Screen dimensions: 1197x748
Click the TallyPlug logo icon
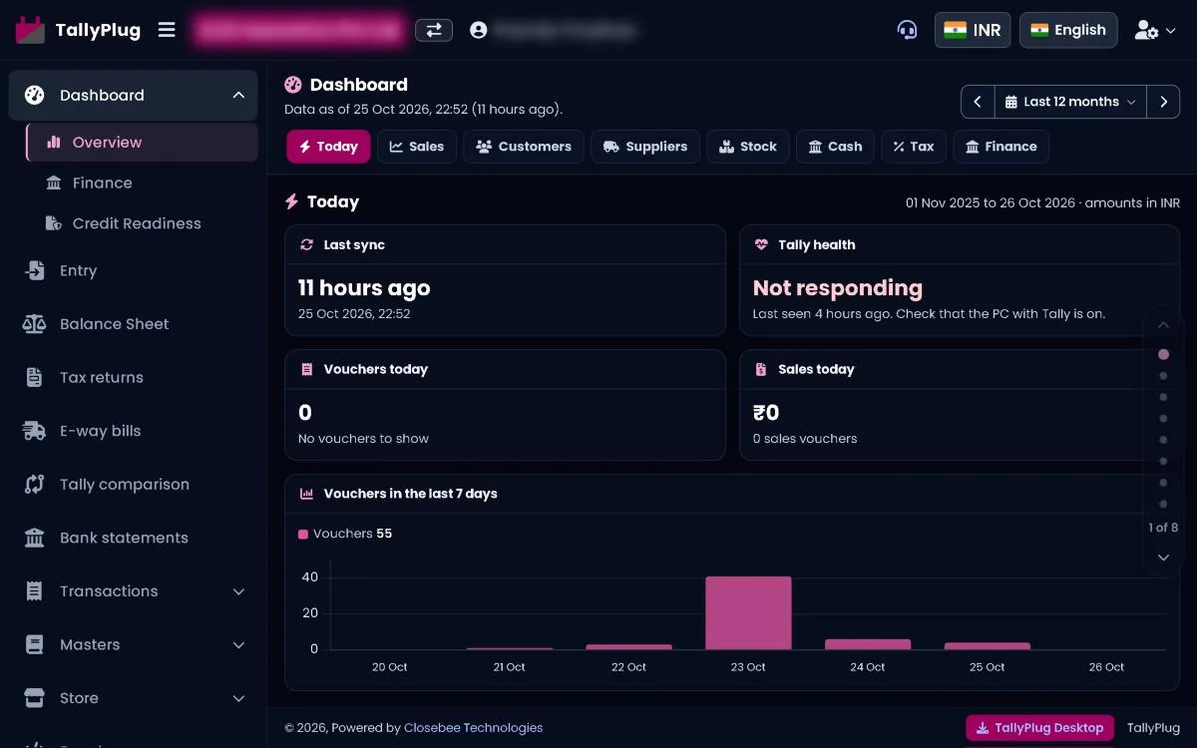pyautogui.click(x=30, y=30)
